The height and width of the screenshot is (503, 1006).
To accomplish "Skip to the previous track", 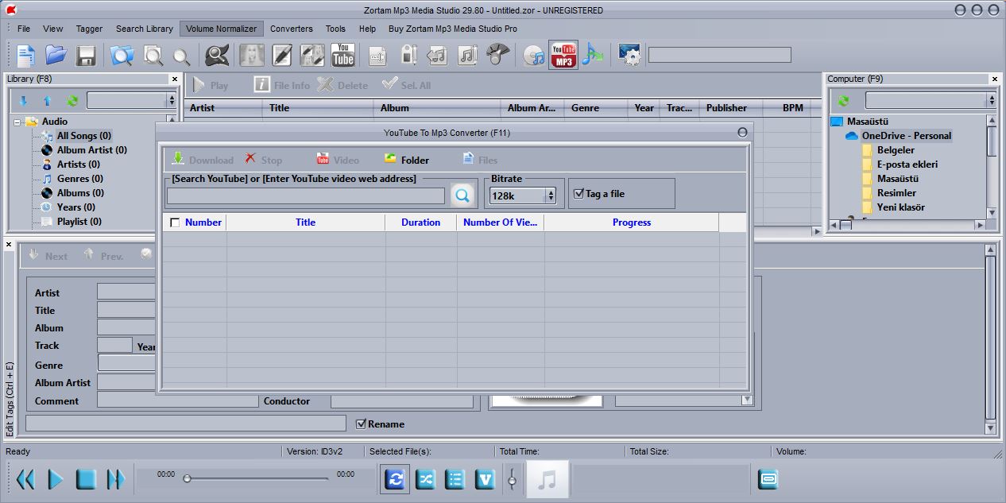I will click(x=26, y=479).
